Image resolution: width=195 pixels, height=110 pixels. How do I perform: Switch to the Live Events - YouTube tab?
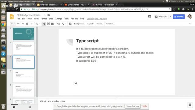click(x=77, y=5)
